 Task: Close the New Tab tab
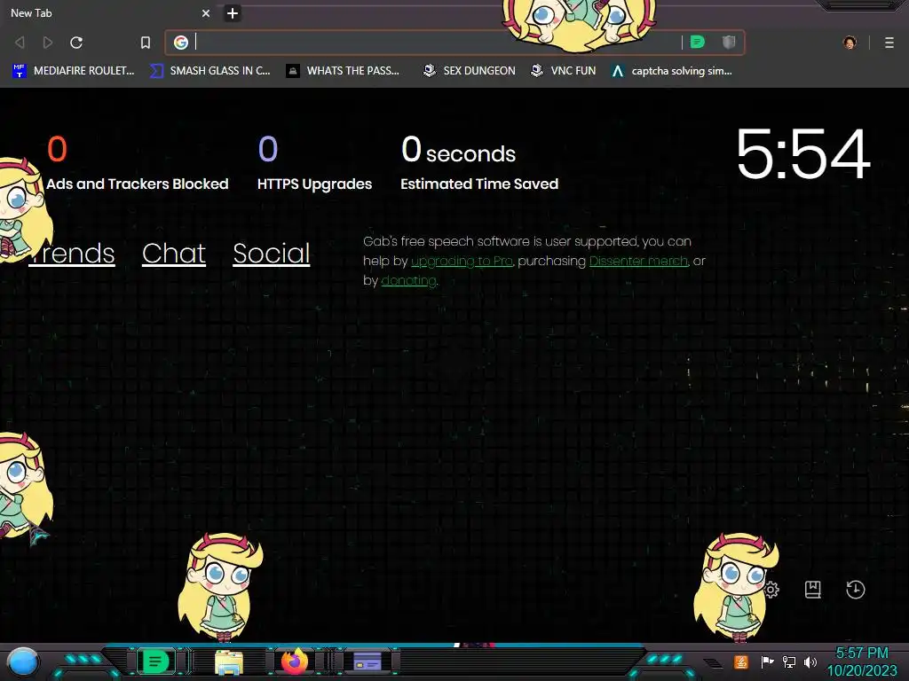coord(206,12)
